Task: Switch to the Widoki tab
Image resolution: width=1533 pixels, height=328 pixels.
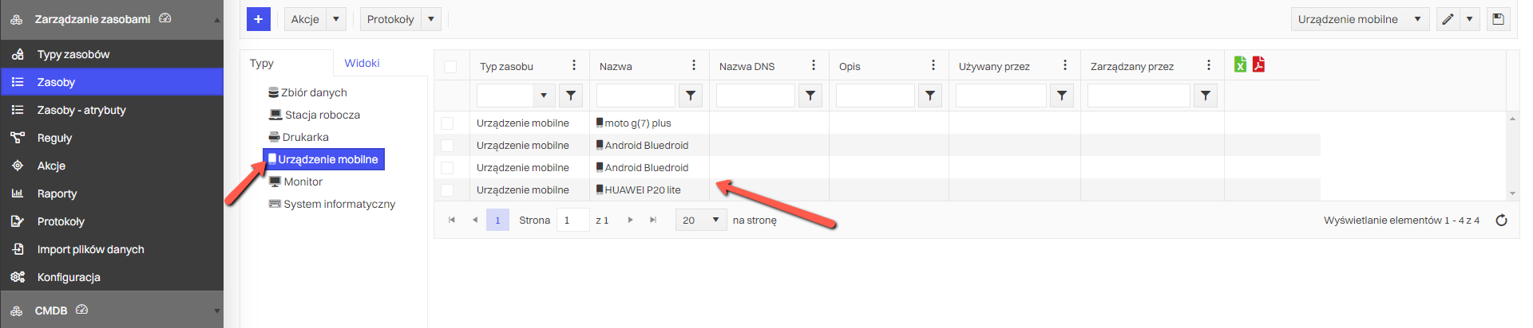Action: 362,63
